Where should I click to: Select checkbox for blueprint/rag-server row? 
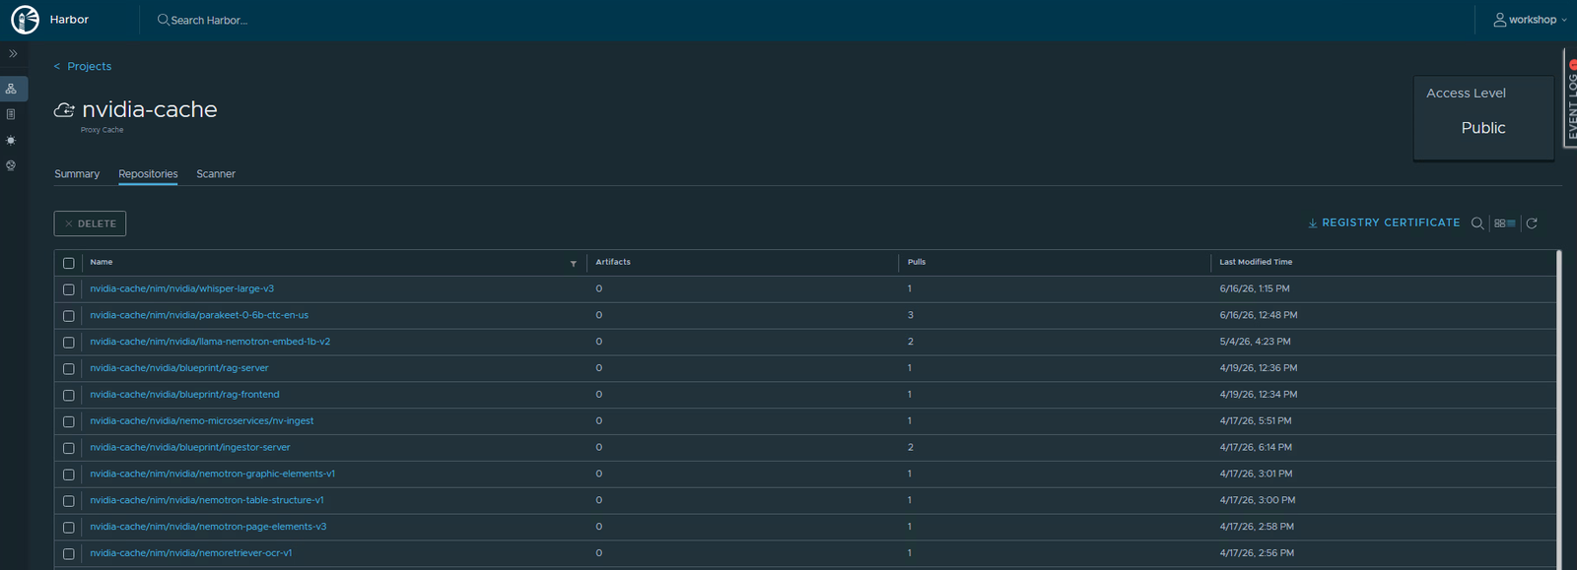click(69, 369)
